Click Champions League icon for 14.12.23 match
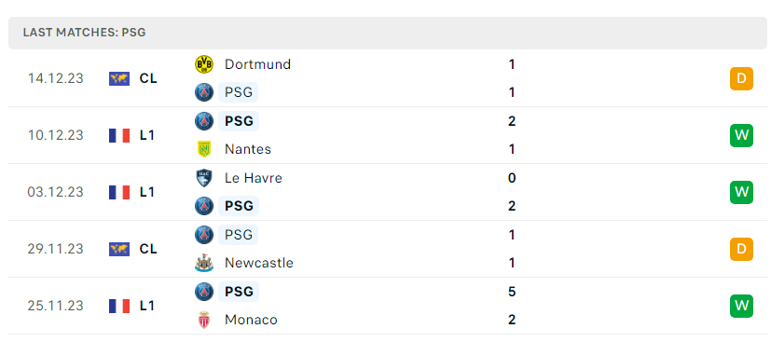 pos(119,78)
